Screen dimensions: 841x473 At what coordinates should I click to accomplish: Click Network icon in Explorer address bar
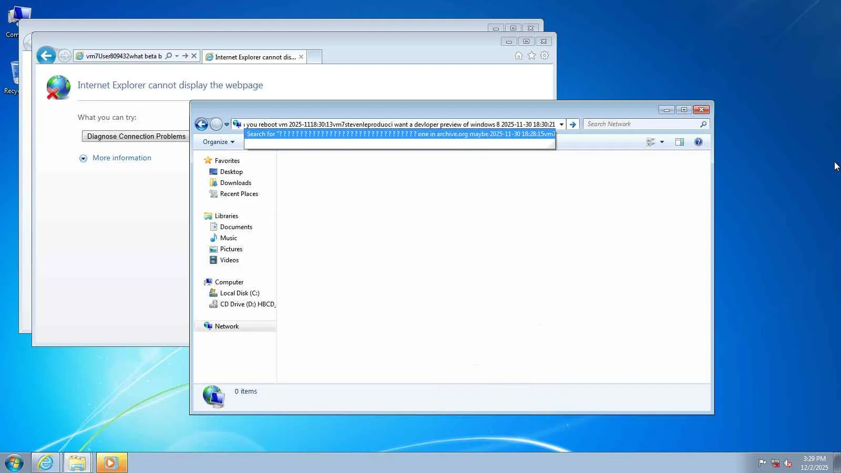pos(237,124)
